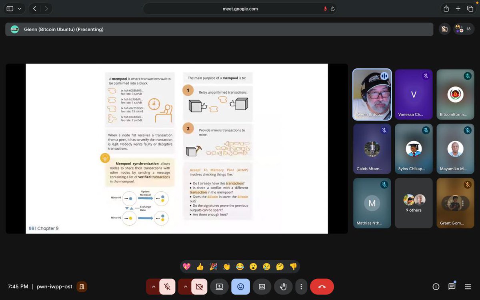
Task: Send thumbs up emoji reaction
Action: pyautogui.click(x=200, y=266)
